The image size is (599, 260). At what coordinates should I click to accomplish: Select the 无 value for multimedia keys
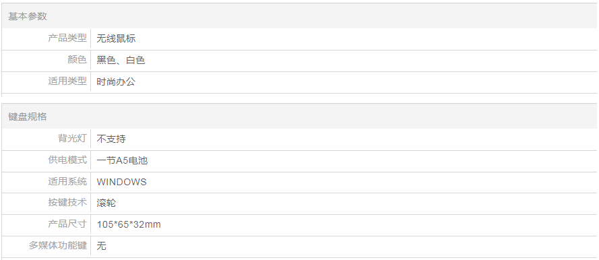point(101,245)
